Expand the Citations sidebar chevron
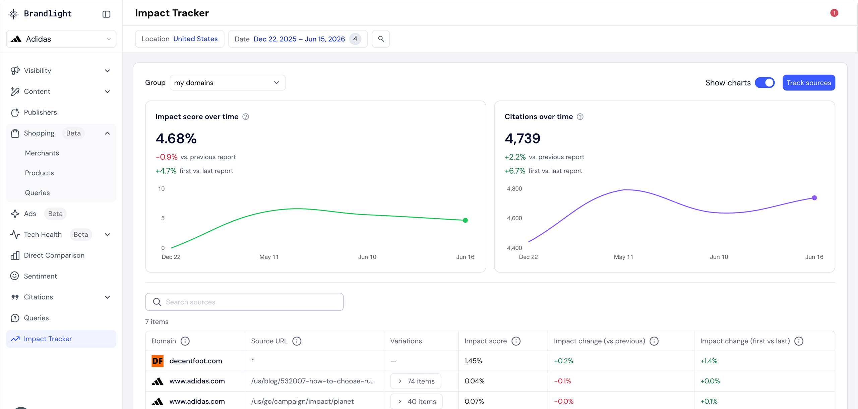The width and height of the screenshot is (858, 409). pyautogui.click(x=107, y=297)
